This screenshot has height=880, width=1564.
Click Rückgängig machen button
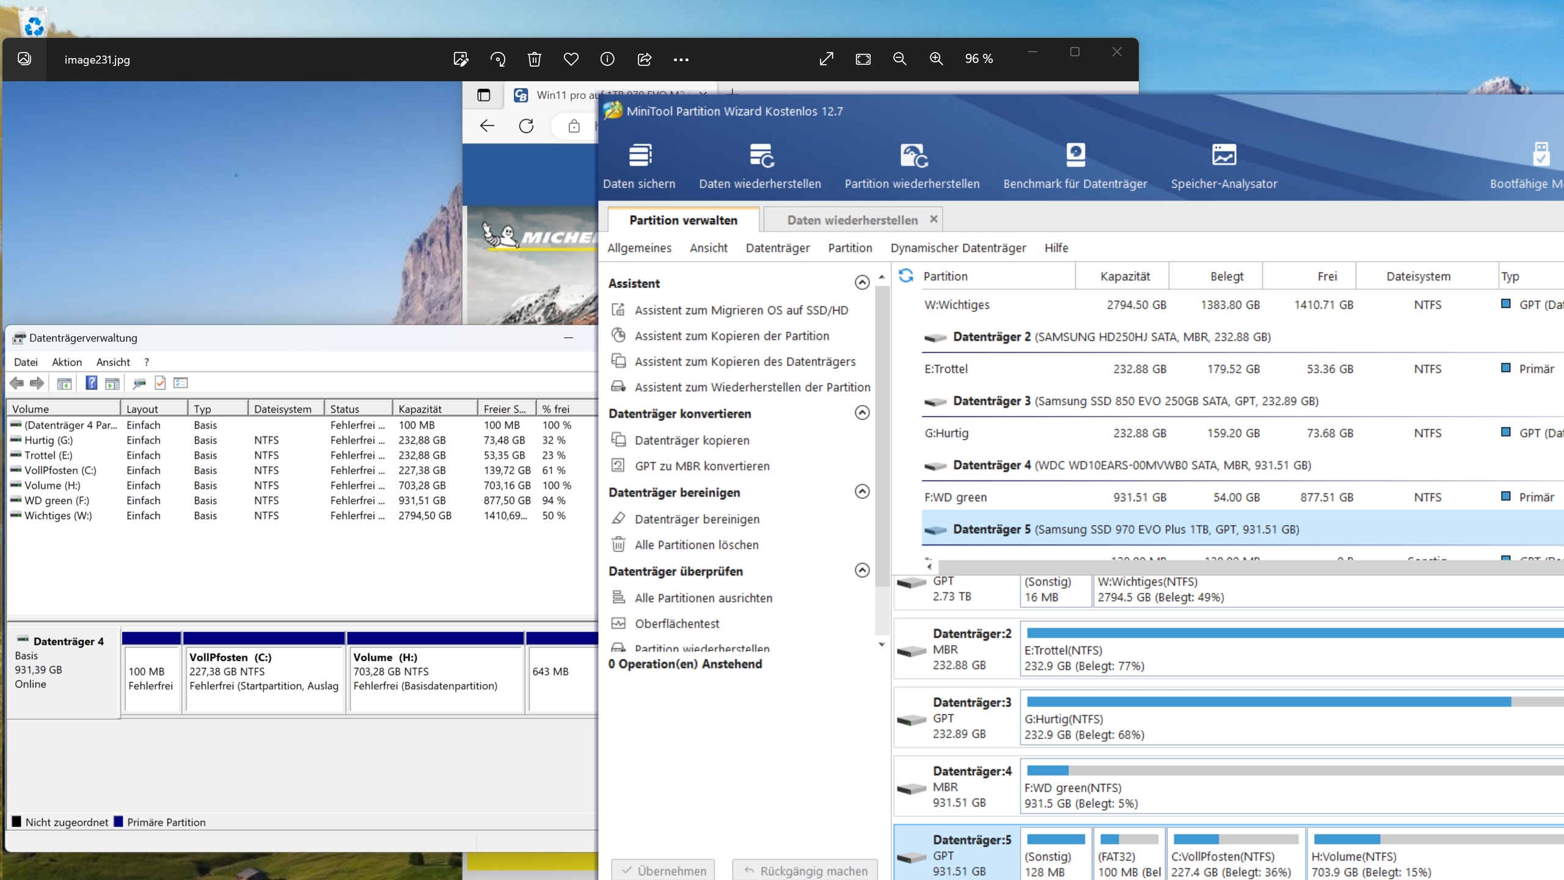(x=805, y=870)
